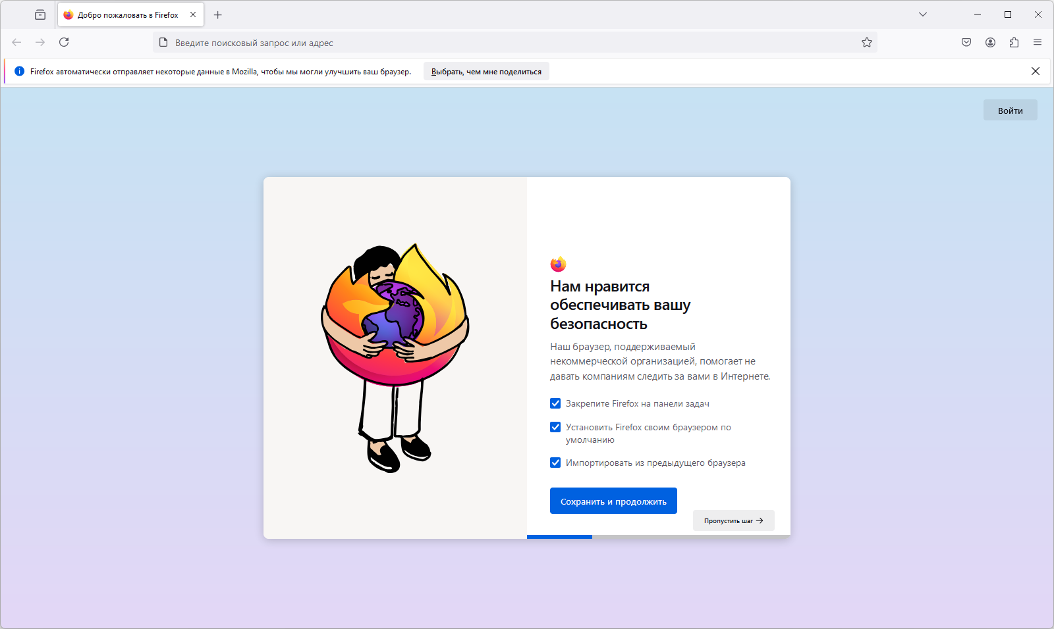Open the account profile icon

[x=990, y=42]
